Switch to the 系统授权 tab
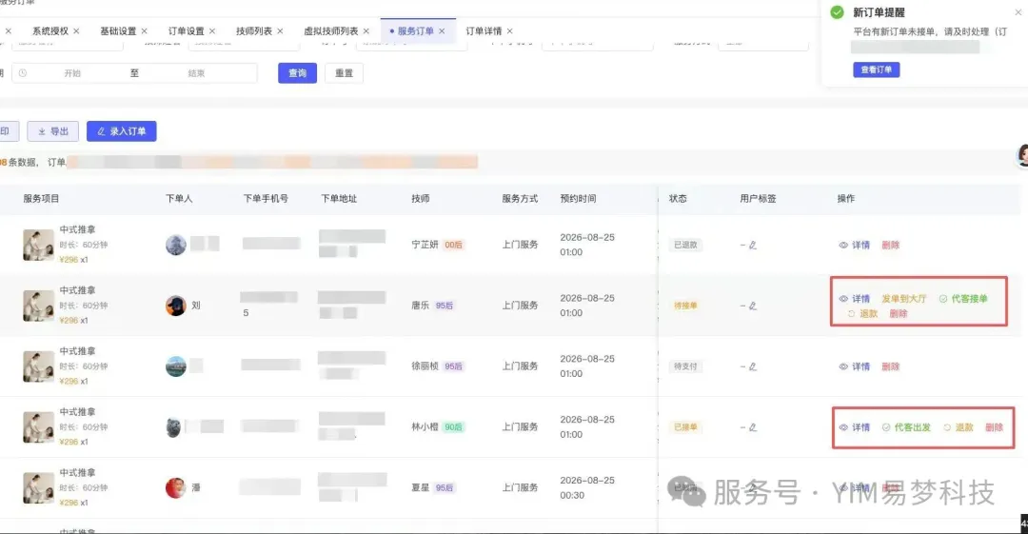1028x534 pixels. pyautogui.click(x=50, y=30)
